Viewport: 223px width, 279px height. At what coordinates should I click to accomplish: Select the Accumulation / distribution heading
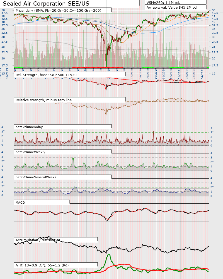coord(38,240)
